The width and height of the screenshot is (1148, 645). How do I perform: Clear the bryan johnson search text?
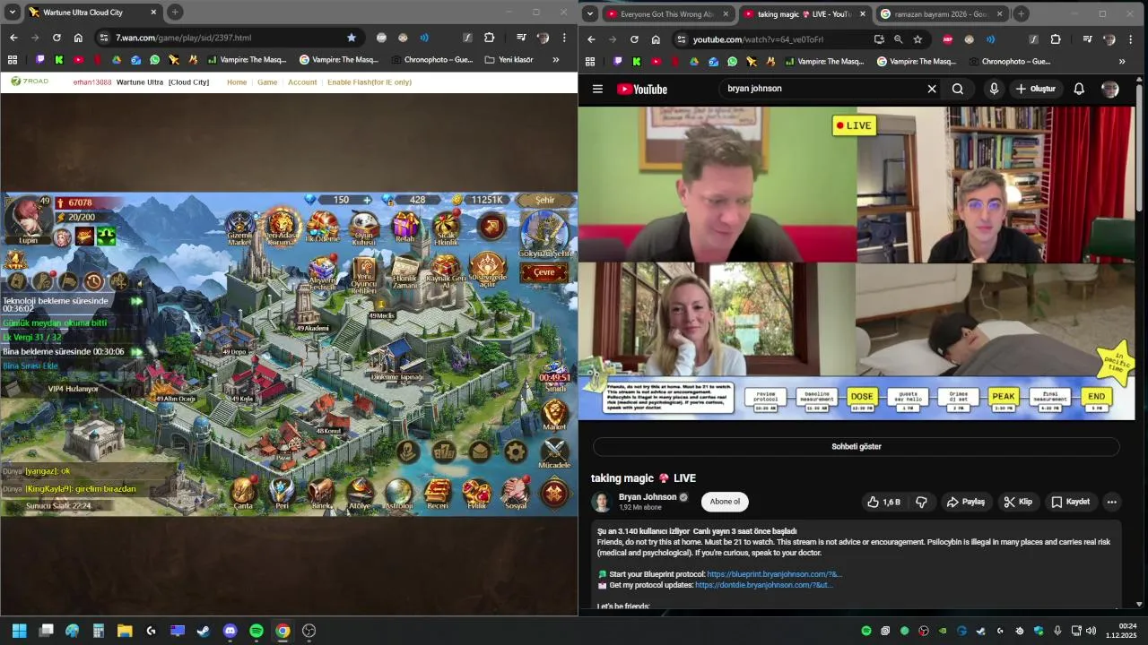coord(932,89)
